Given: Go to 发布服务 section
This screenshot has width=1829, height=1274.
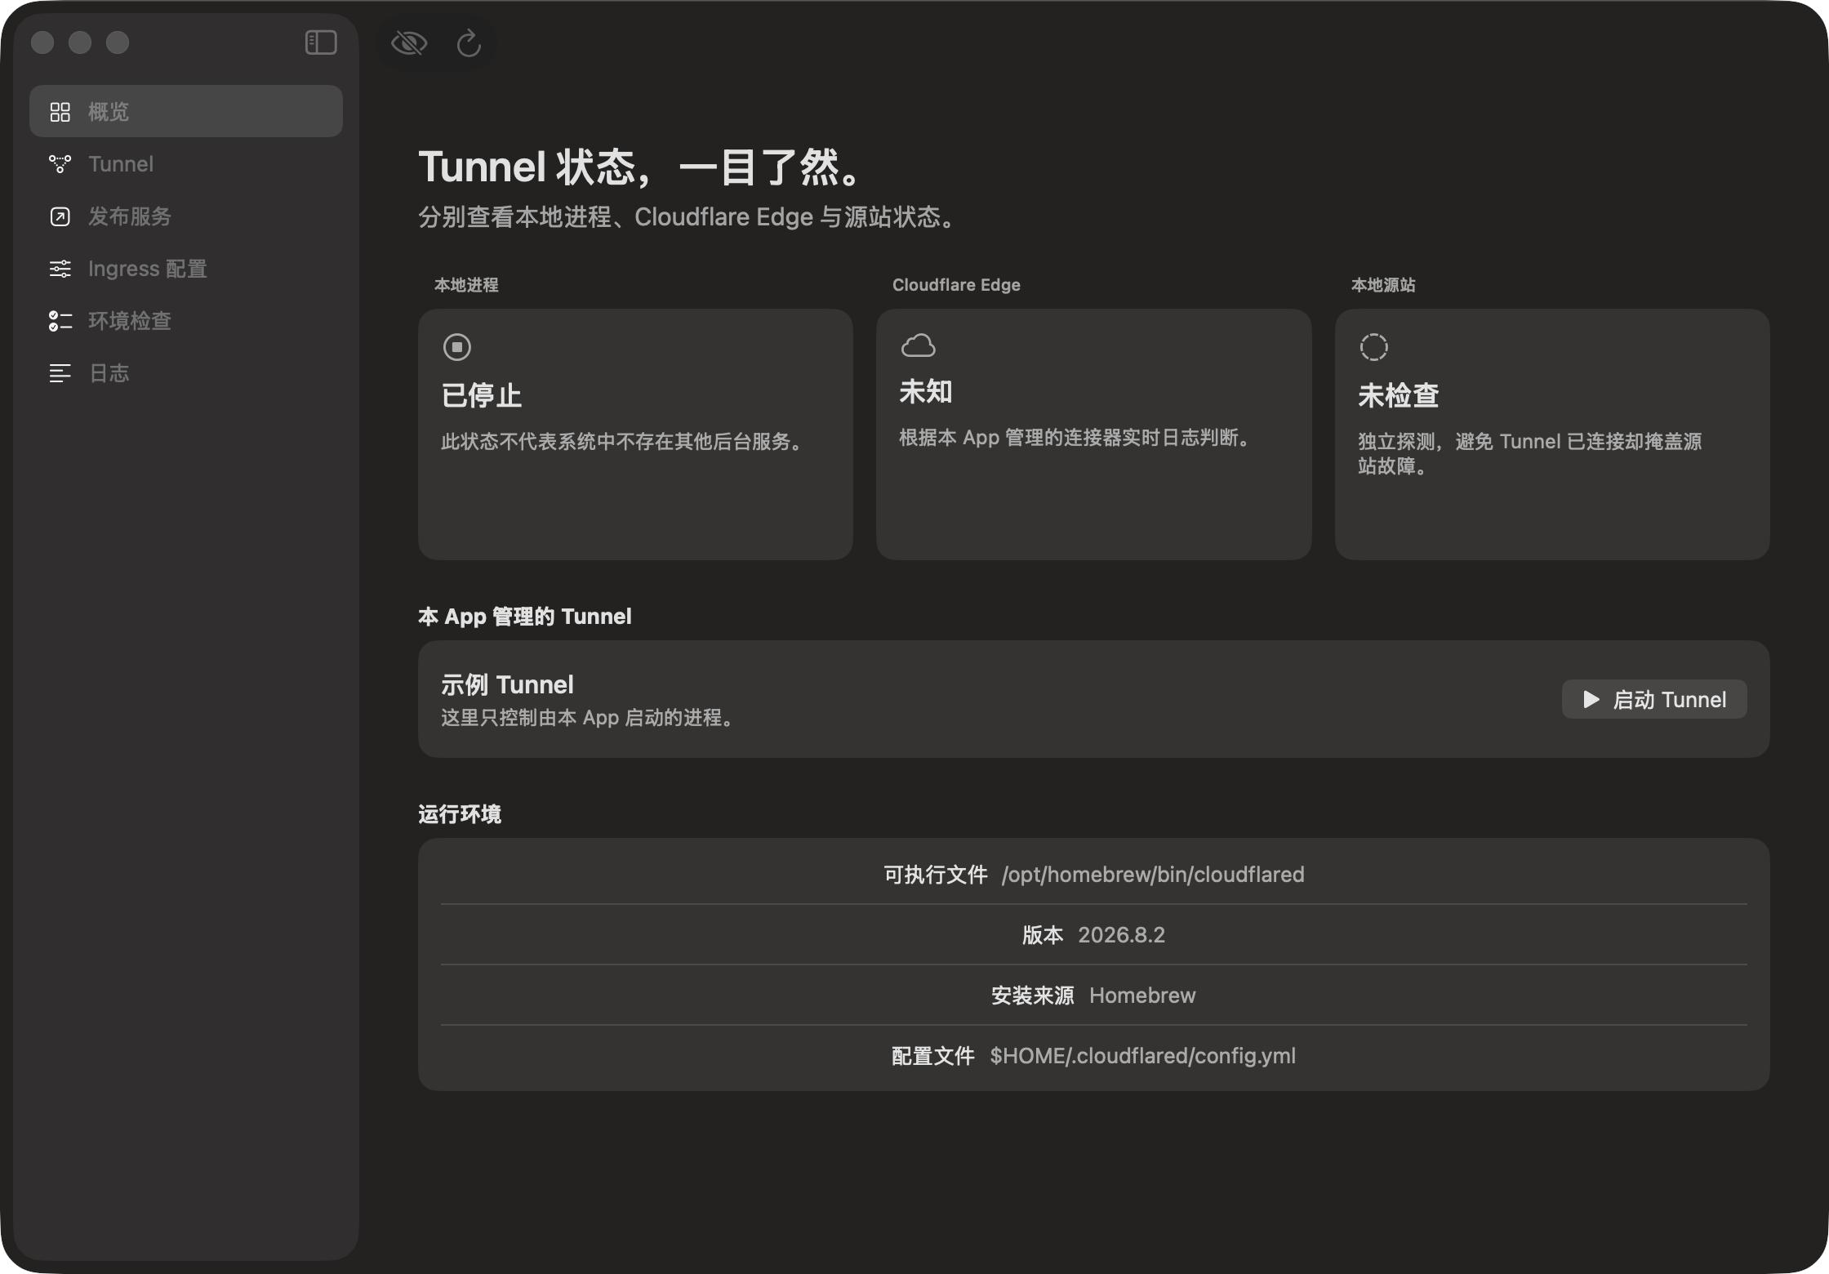Looking at the screenshot, I should tap(186, 216).
